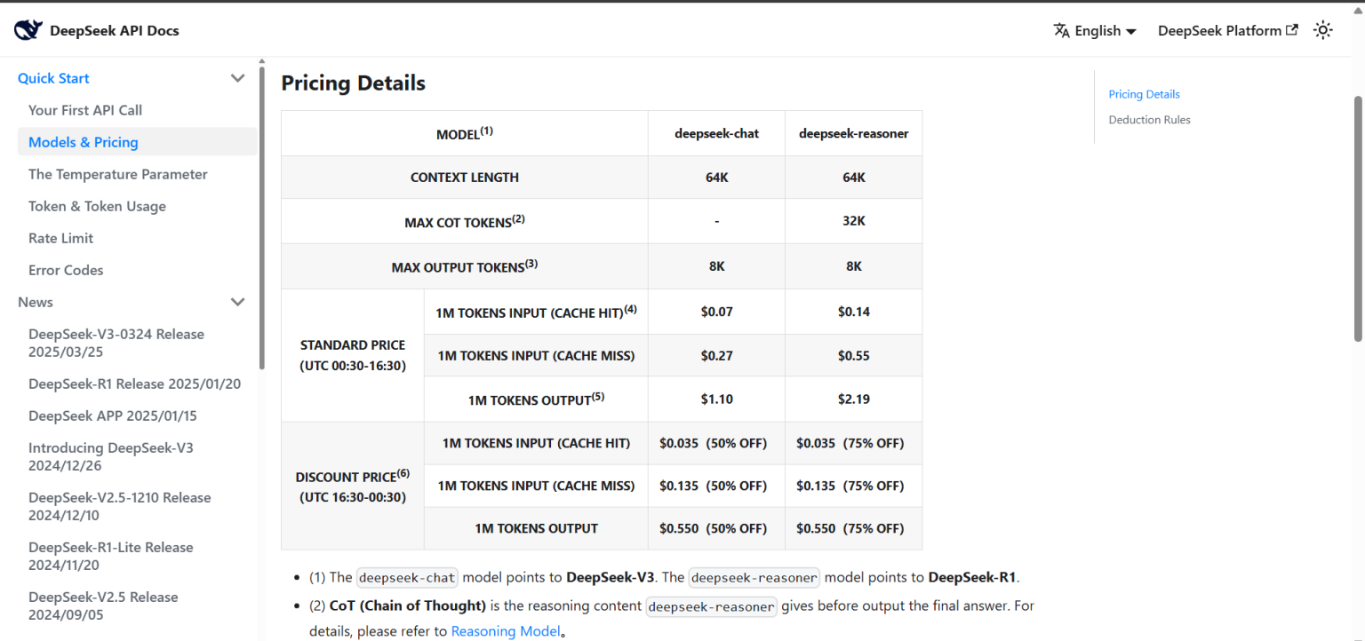This screenshot has height=641, width=1365.
Task: Click the DeepSeek whale logo
Action: tap(28, 28)
